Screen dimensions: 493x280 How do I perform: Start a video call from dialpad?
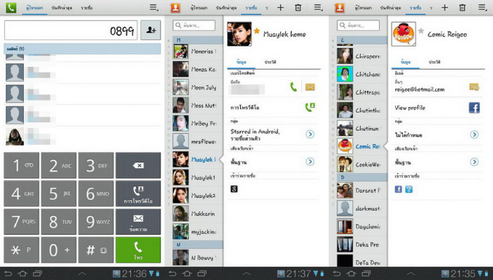[x=138, y=193]
